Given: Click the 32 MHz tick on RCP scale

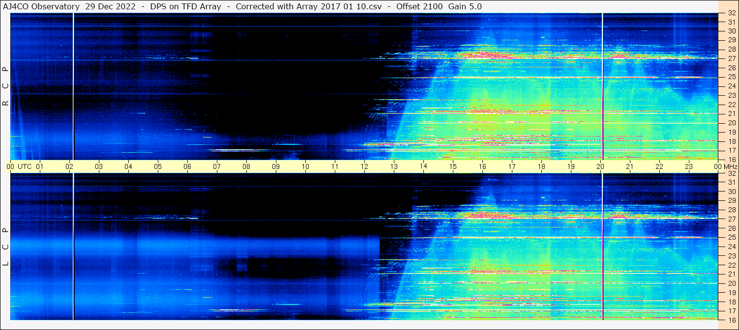Looking at the screenshot, I should [x=731, y=13].
